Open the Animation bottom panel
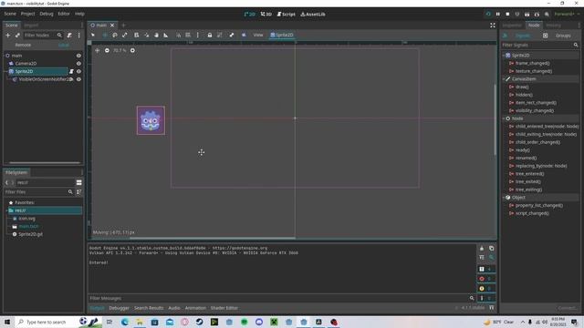Viewport: 584px width, 328px height. coord(195,308)
